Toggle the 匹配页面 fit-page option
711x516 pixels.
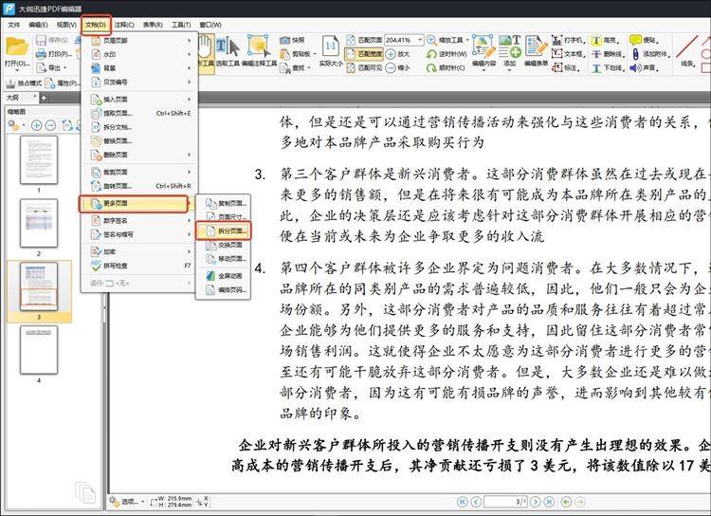pos(369,41)
